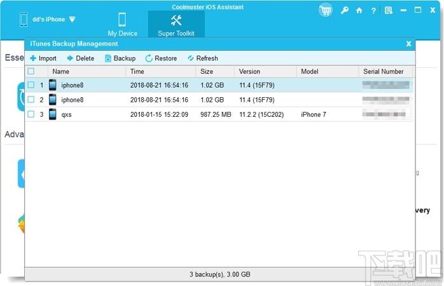Sort by the Version column header
The image size is (444, 286).
pyautogui.click(x=266, y=71)
